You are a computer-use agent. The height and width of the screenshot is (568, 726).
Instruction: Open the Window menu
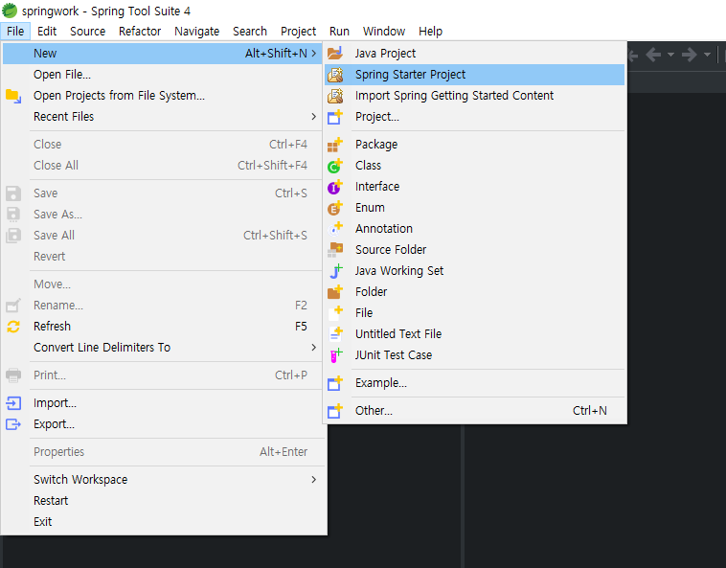(x=384, y=31)
